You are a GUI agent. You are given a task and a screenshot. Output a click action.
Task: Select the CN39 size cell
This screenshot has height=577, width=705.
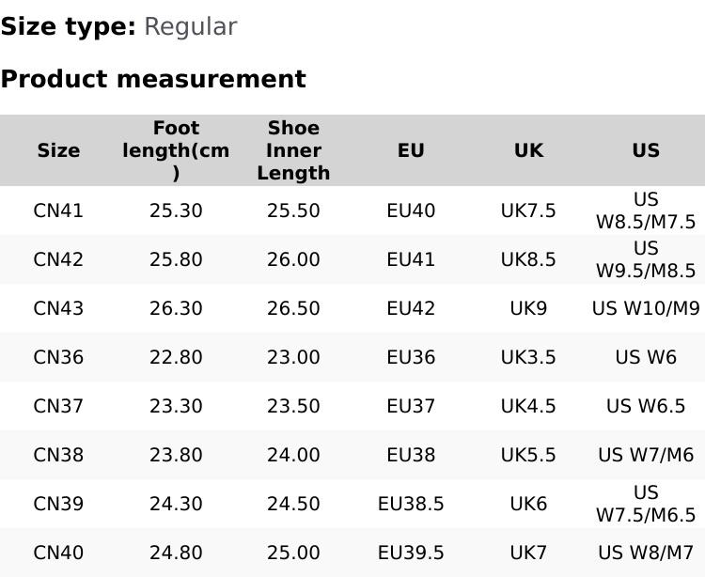58,504
